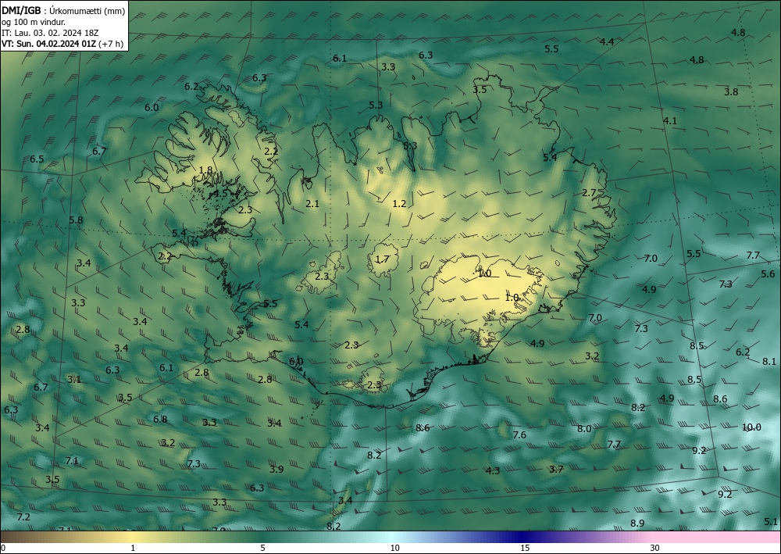Click the 'DMI/IGB : Úrkomumætti (mm)' title line

tap(63, 10)
